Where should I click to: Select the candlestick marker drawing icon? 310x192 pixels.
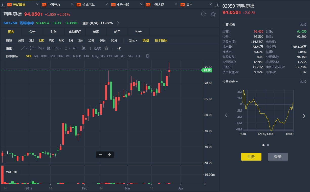coord(84,48)
